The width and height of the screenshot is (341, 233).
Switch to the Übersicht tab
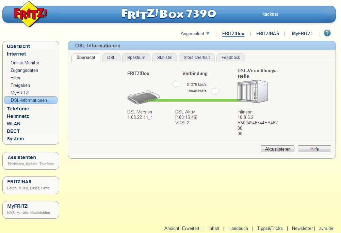pyautogui.click(x=86, y=58)
